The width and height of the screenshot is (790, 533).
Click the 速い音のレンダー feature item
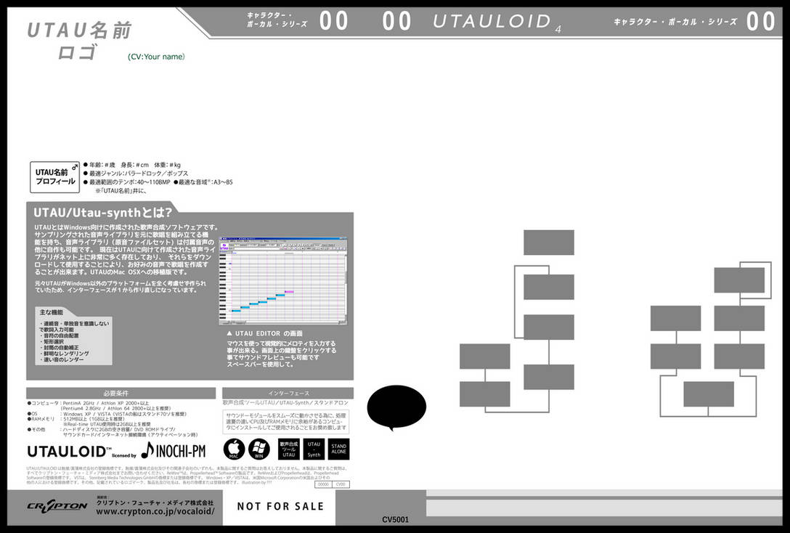(x=62, y=359)
